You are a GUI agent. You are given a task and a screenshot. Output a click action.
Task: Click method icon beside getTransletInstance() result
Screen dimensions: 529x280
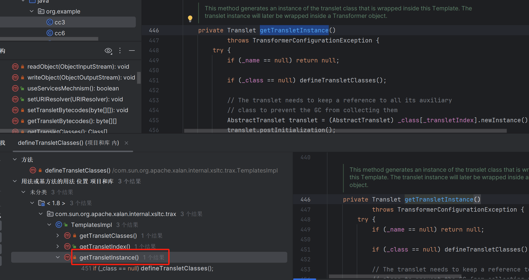67,257
